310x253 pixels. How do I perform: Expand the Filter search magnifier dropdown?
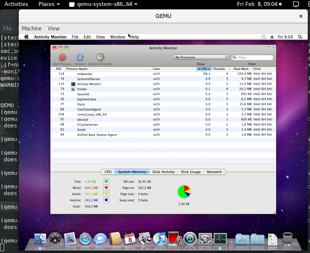click(x=235, y=58)
